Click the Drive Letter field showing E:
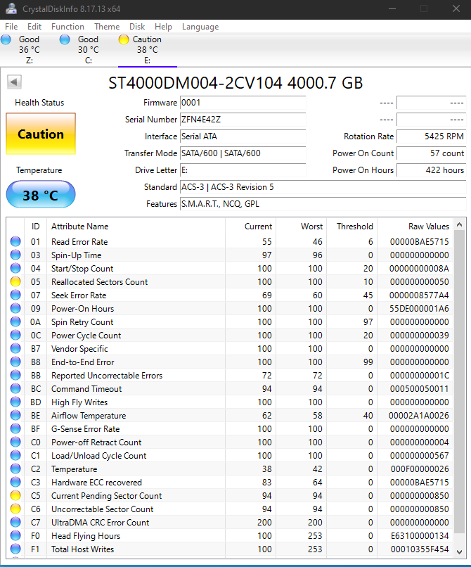The image size is (471, 567). pos(243,170)
